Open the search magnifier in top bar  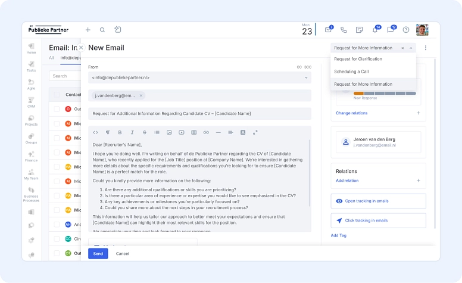pyautogui.click(x=102, y=30)
